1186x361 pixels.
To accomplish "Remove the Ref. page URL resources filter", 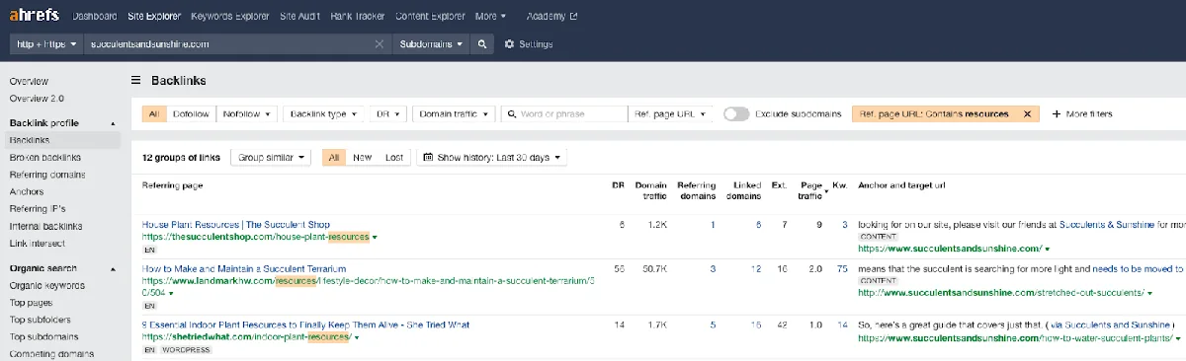I will coord(1027,114).
